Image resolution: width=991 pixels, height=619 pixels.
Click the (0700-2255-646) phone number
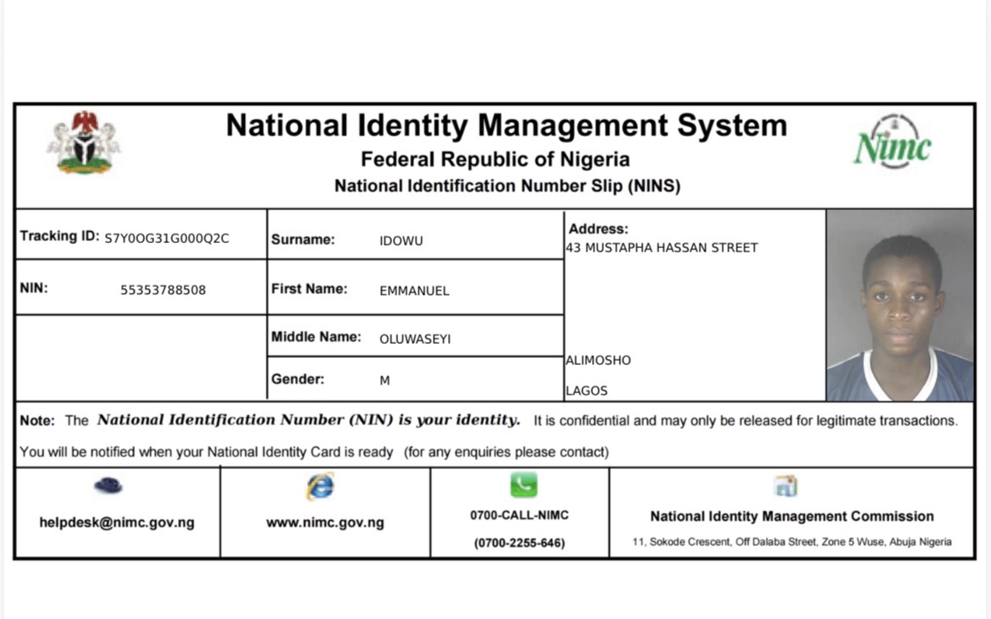coord(519,543)
